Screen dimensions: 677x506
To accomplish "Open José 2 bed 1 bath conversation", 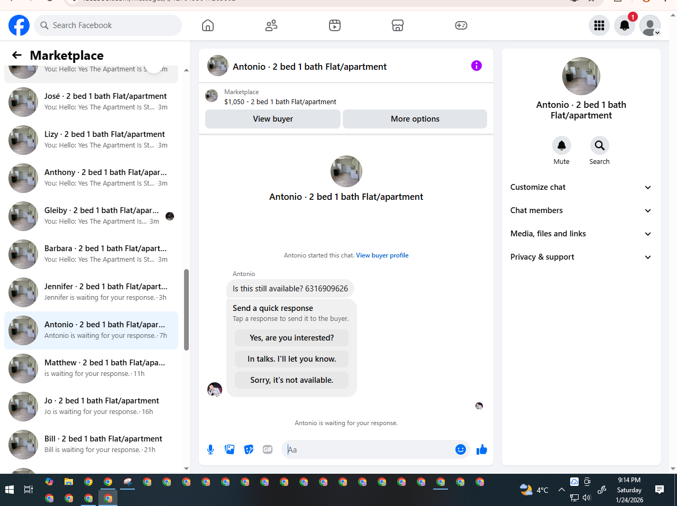I will click(x=91, y=102).
